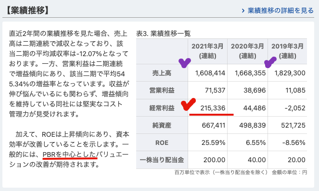This screenshot has height=191, width=319.
Task: Select the 2019年3月(連結) column header
Action: 287,51
